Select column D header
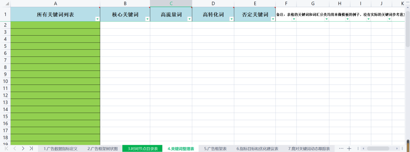Viewport: 410px width, 152px height. 213,3
